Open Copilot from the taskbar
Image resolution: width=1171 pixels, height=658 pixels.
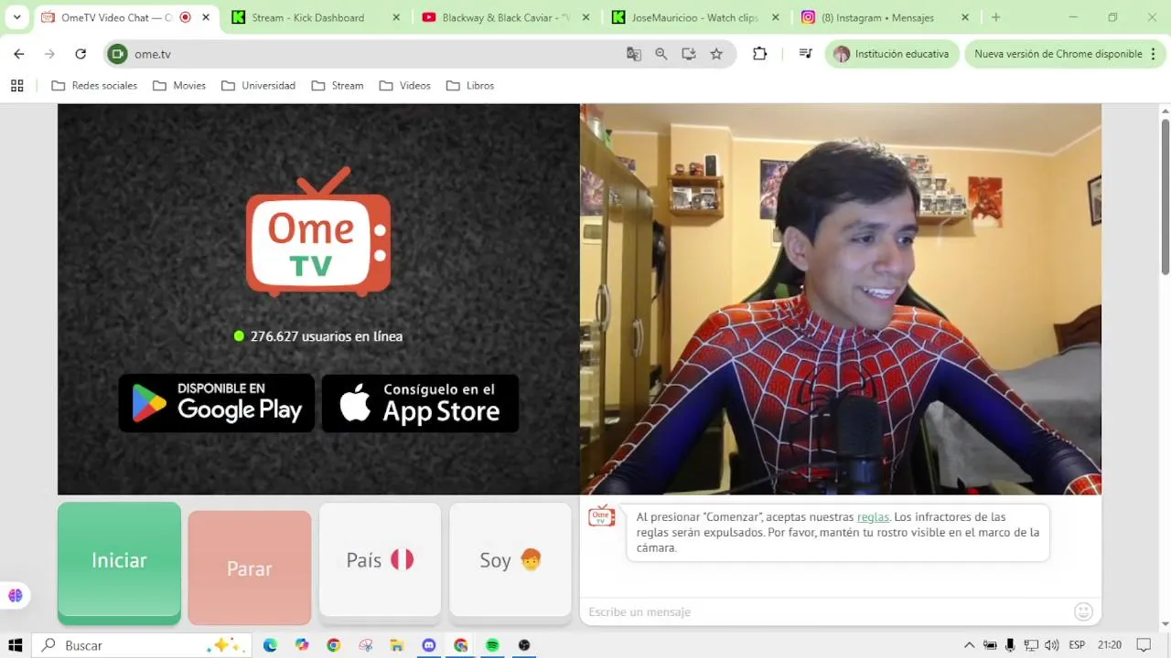tap(302, 645)
